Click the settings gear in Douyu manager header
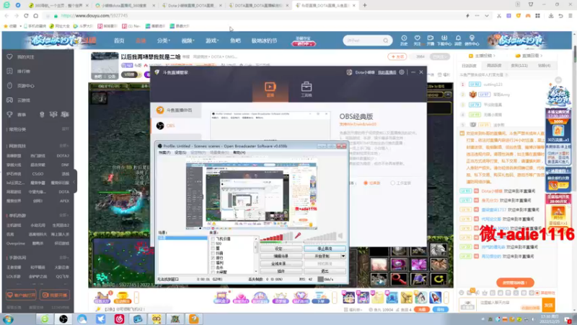The height and width of the screenshot is (325, 577). coord(402,72)
